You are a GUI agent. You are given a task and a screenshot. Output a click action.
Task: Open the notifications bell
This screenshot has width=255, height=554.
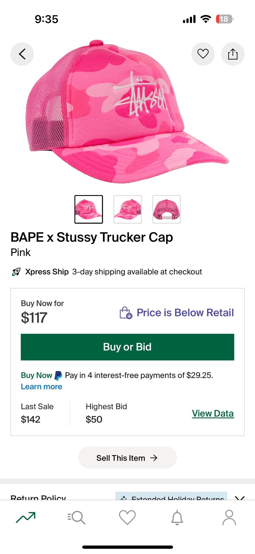(x=178, y=517)
